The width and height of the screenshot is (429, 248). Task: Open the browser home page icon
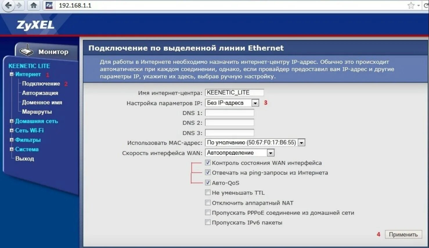[34, 5]
